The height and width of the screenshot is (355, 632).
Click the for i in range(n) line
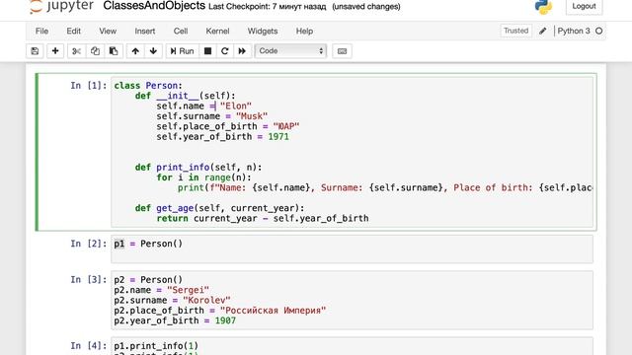coord(204,177)
